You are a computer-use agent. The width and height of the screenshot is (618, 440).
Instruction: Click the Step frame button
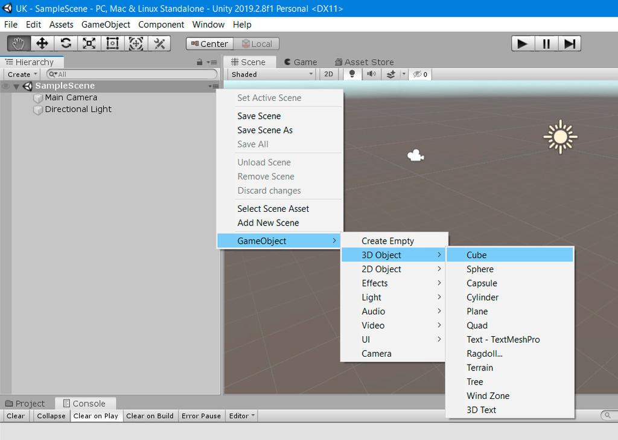(x=570, y=43)
